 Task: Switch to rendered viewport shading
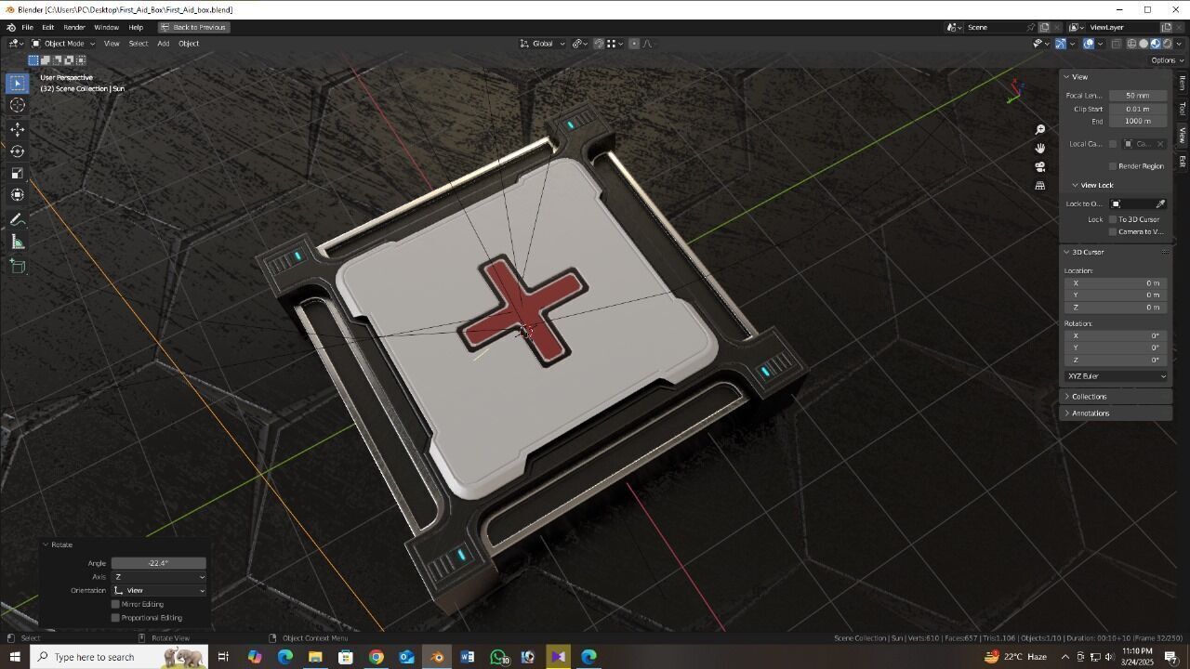1168,44
